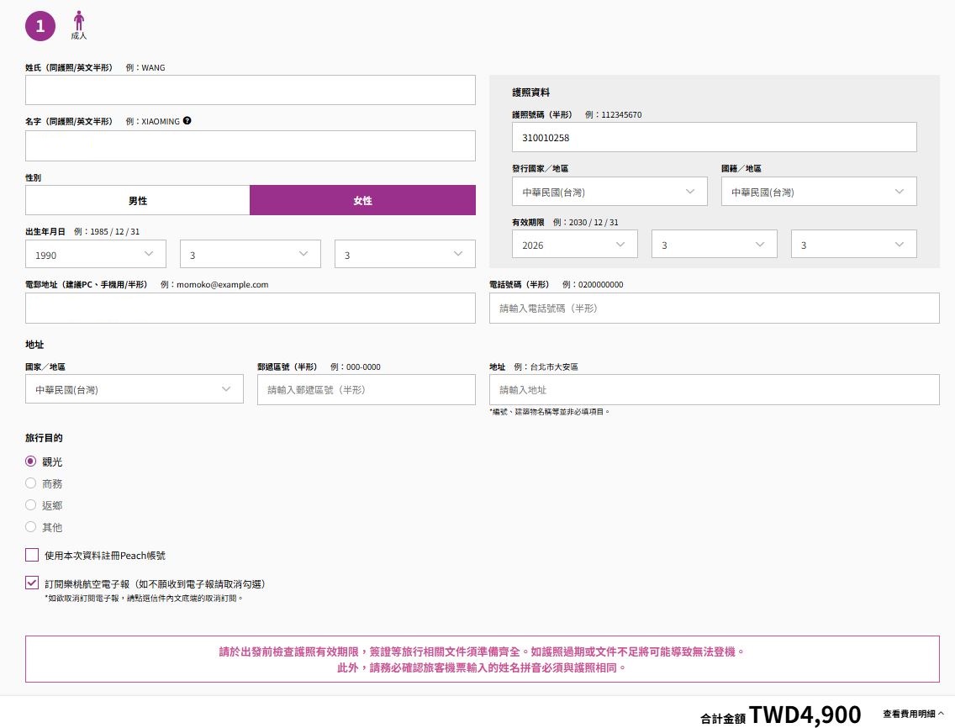Click the phone number input field
Screen dimensions: 955x728
(x=715, y=309)
